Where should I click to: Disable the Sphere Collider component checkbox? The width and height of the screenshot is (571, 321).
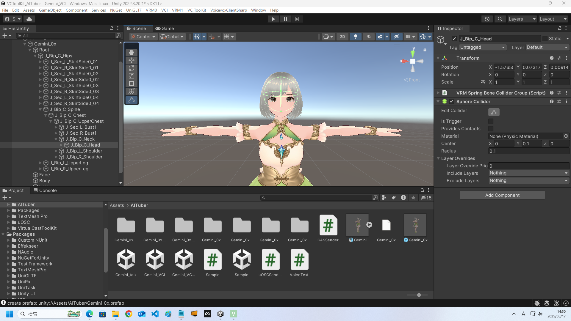point(452,102)
